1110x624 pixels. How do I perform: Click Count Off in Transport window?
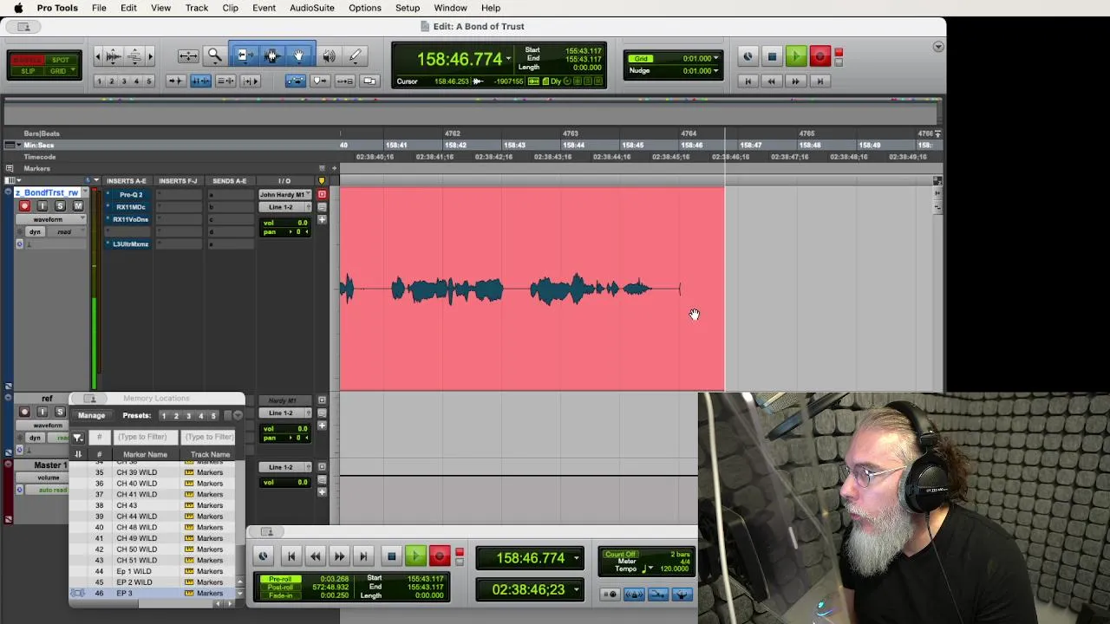pos(620,554)
